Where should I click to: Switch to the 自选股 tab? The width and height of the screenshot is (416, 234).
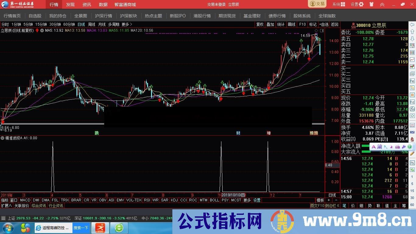click(35, 16)
